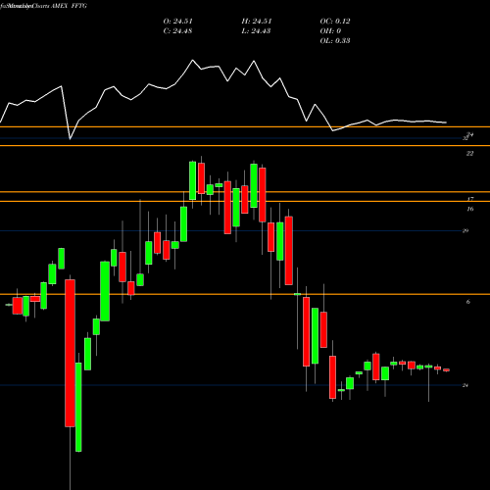Image resolution: width=490 pixels, height=490 pixels.
Task: Click the '17' price axis label
Action: 469,199
